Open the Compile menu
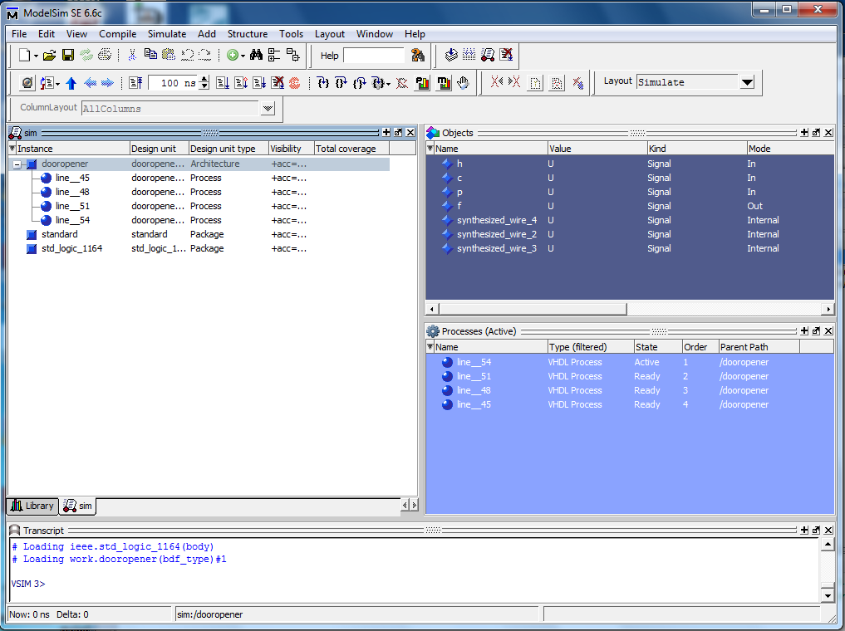The image size is (845, 631). 117,34
